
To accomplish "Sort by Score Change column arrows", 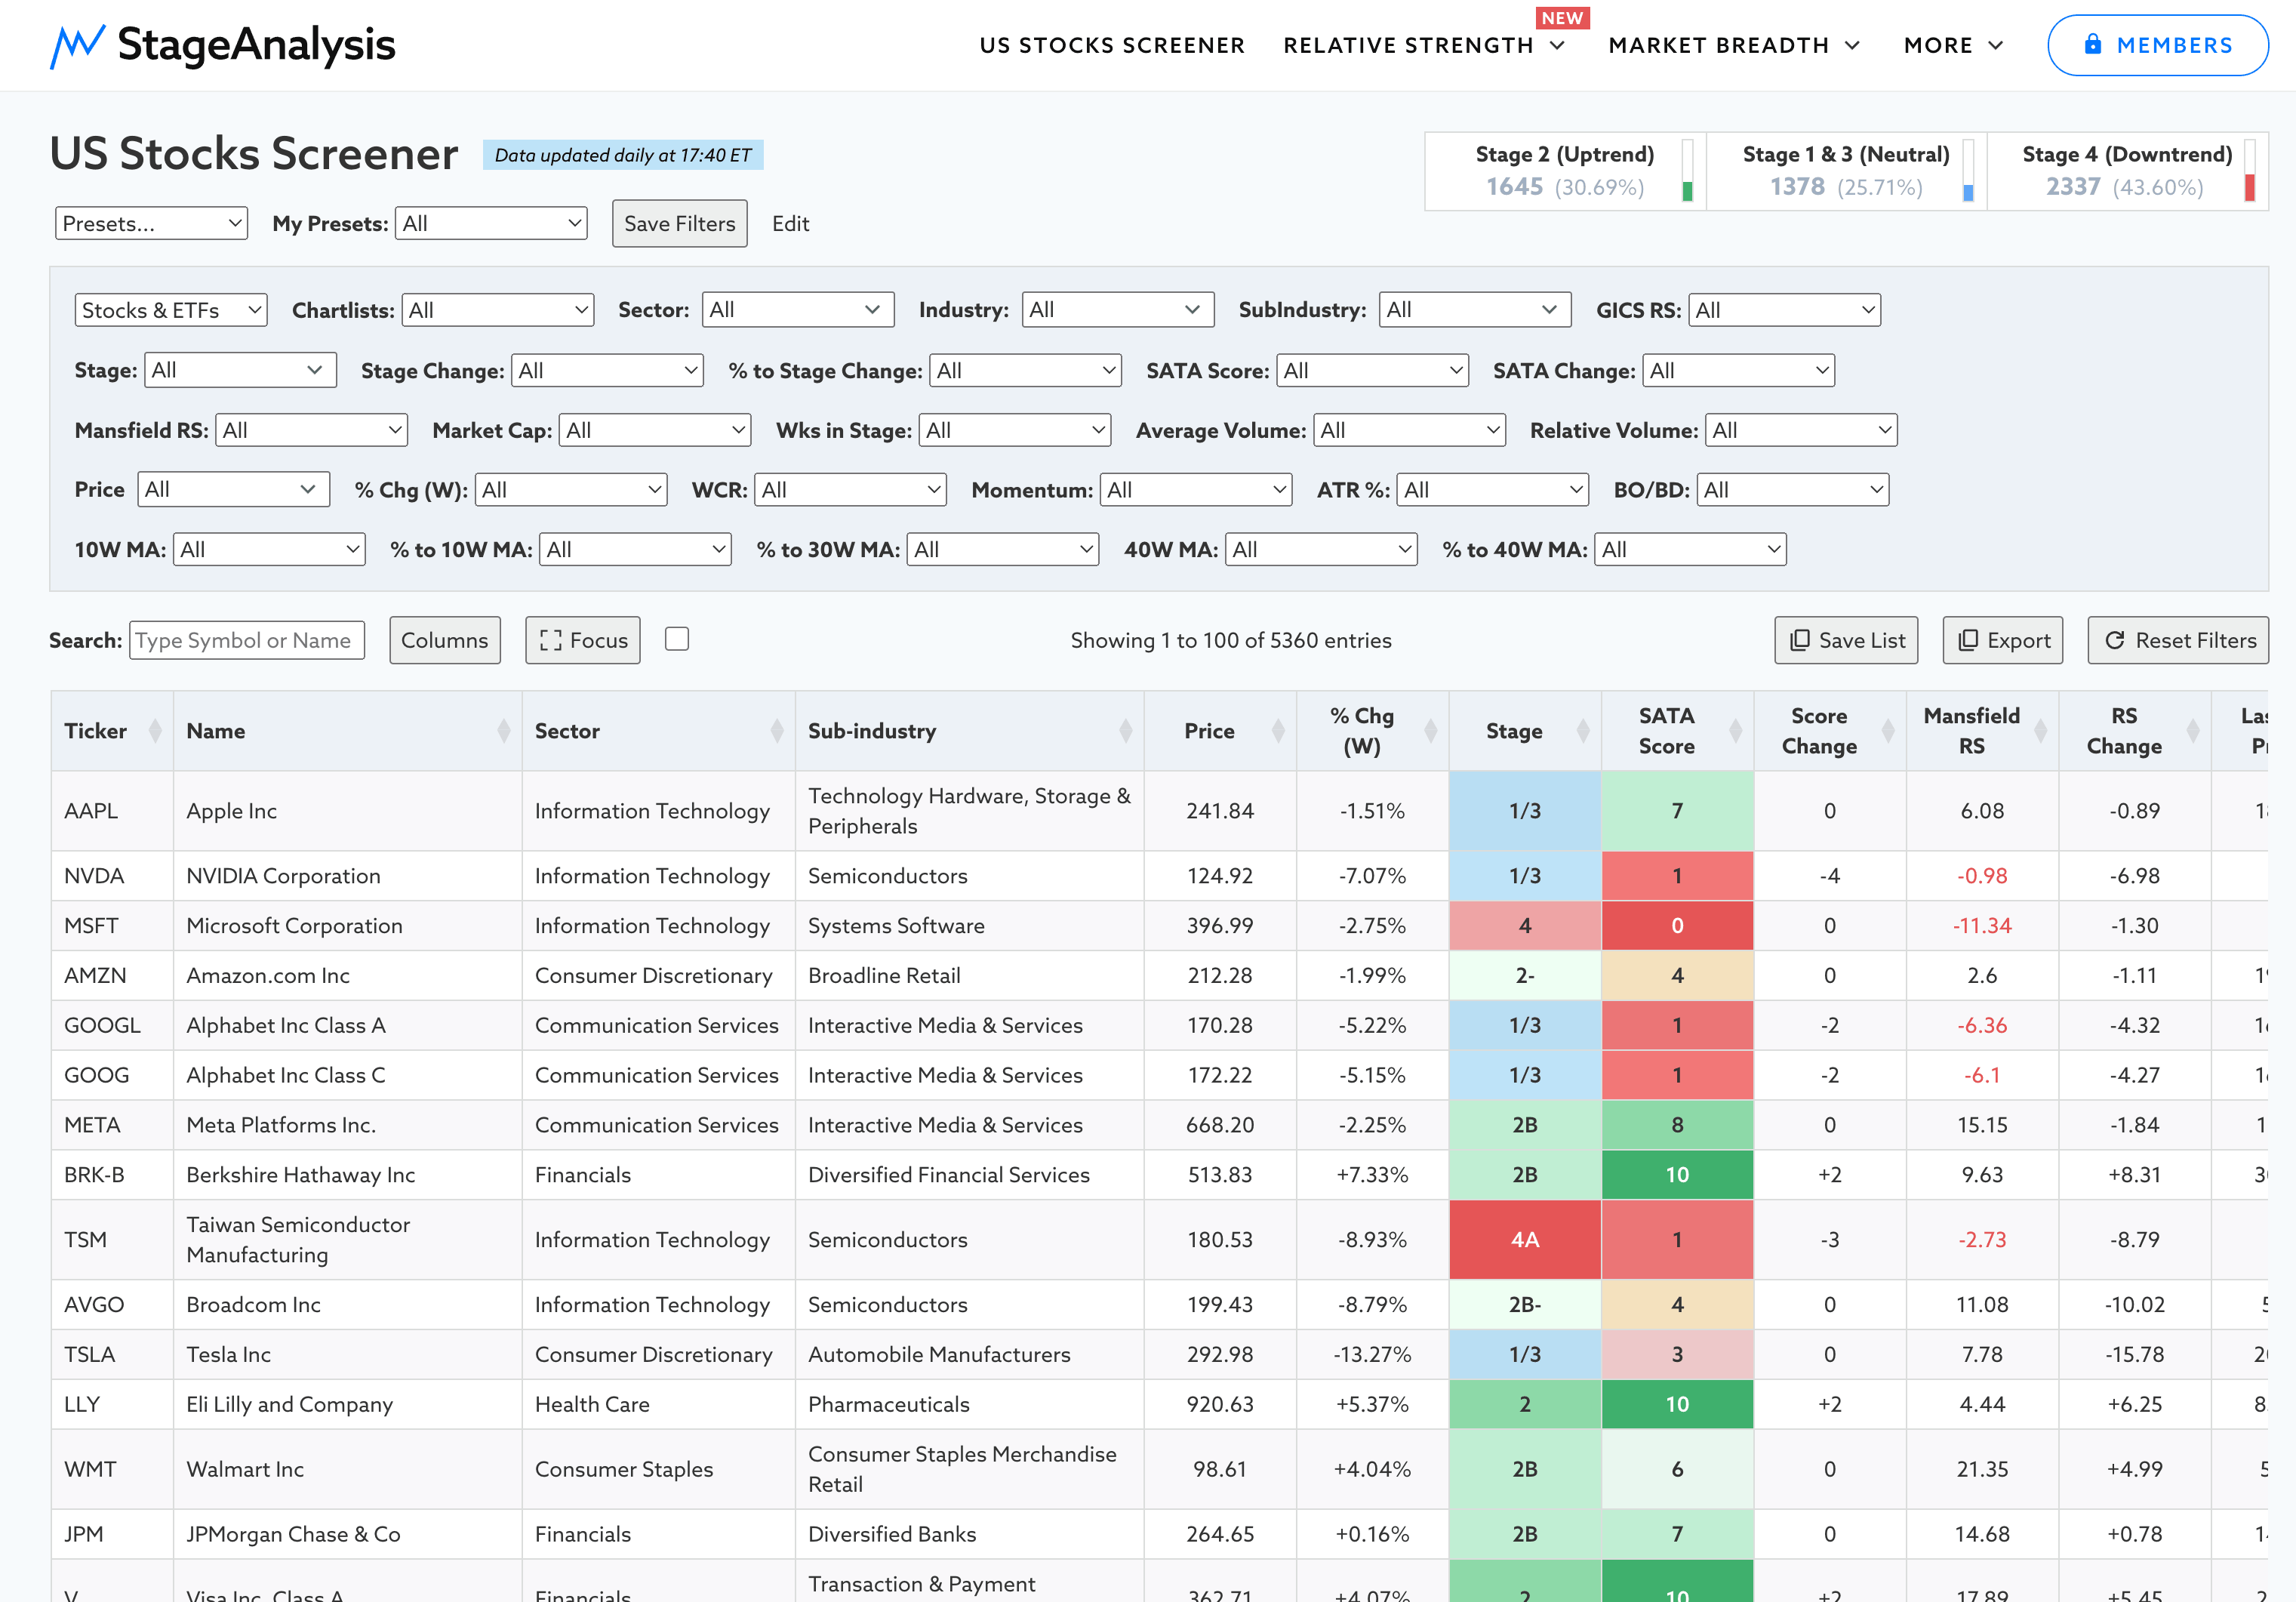I will tap(1888, 731).
